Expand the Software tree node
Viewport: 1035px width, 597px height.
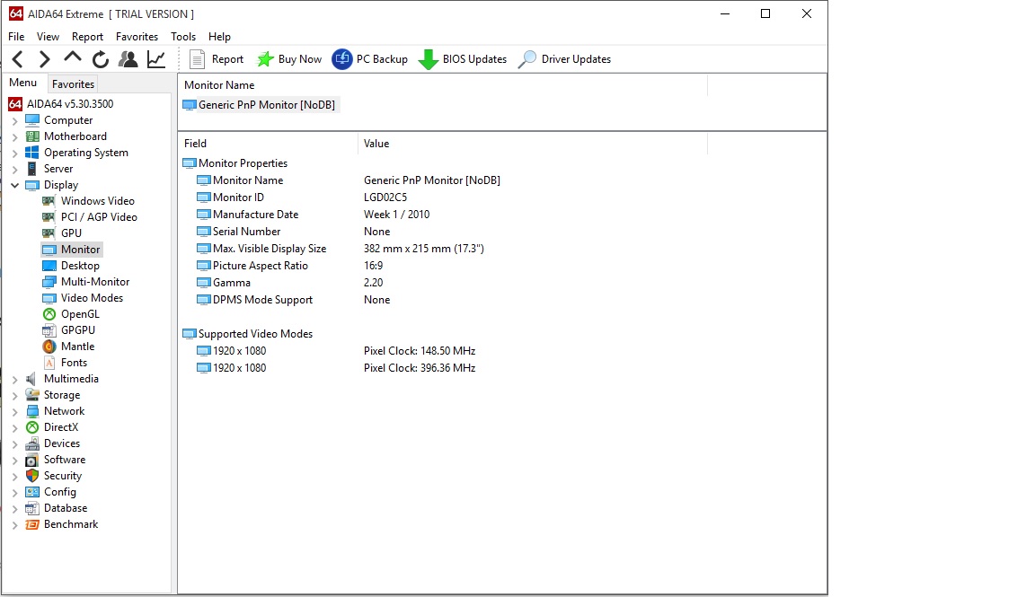(x=15, y=461)
